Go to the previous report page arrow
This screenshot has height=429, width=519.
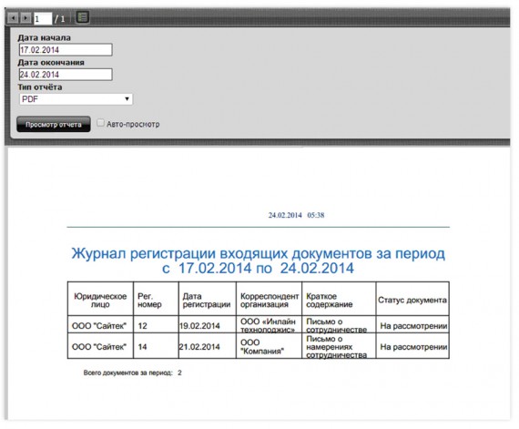[13, 18]
